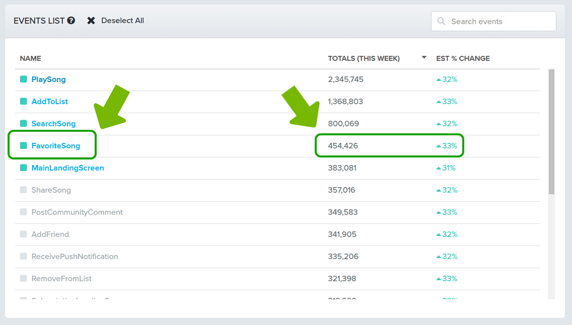Sort by Est % Change column header

pyautogui.click(x=463, y=58)
